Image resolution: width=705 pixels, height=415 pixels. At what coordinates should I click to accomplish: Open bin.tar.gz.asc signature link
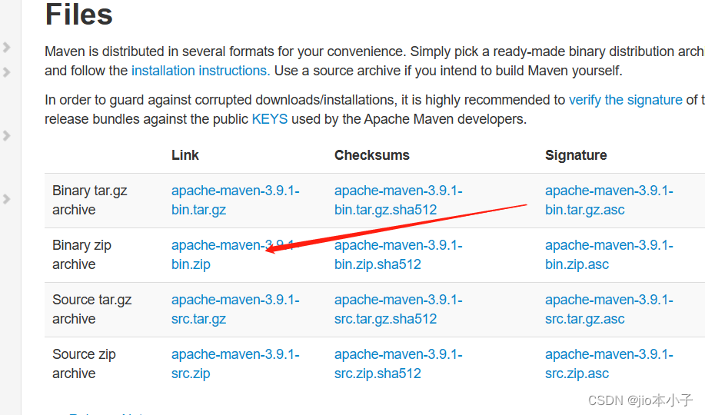pyautogui.click(x=609, y=200)
